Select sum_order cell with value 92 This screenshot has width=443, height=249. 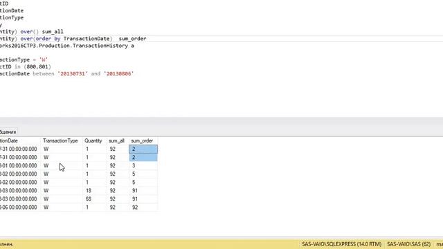(x=143, y=207)
